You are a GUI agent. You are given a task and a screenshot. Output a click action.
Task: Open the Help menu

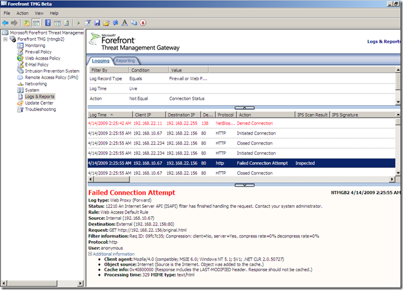pos(54,13)
